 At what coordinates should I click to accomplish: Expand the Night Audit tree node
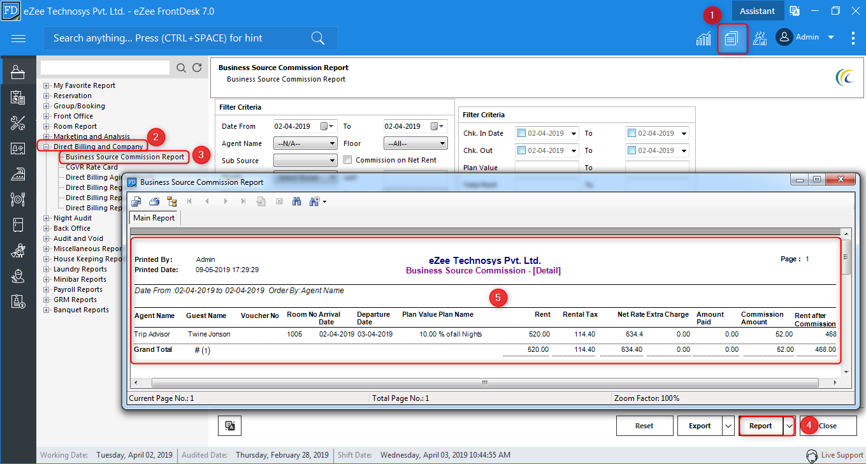pyautogui.click(x=47, y=218)
